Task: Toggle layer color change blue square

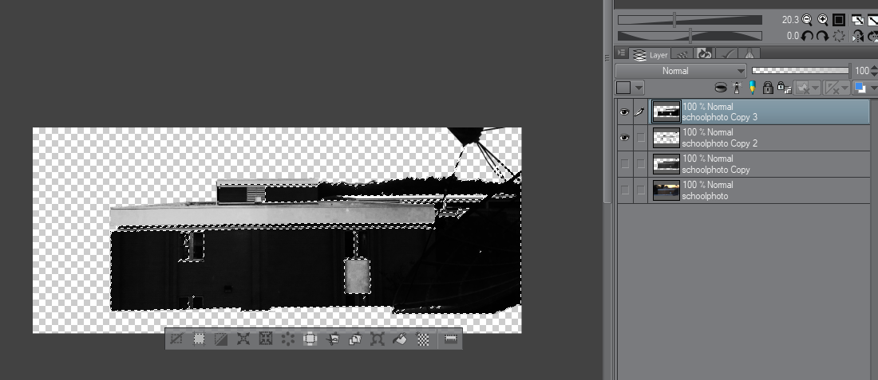Action: pyautogui.click(x=859, y=88)
